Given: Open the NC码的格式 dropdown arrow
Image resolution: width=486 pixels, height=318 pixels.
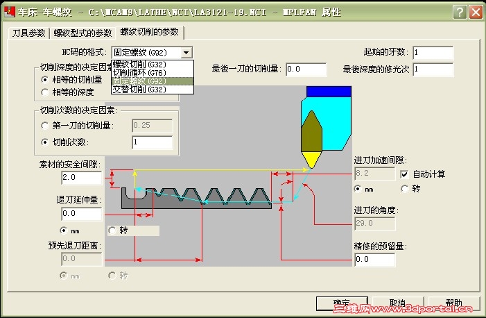Looking at the screenshot, I should coord(186,53).
